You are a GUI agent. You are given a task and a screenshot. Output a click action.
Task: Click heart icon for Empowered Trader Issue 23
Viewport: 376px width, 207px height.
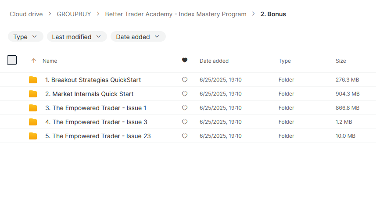pyautogui.click(x=184, y=136)
